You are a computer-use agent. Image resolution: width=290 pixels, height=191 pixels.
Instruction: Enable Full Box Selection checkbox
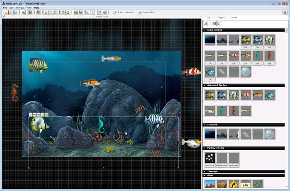tap(114, 12)
